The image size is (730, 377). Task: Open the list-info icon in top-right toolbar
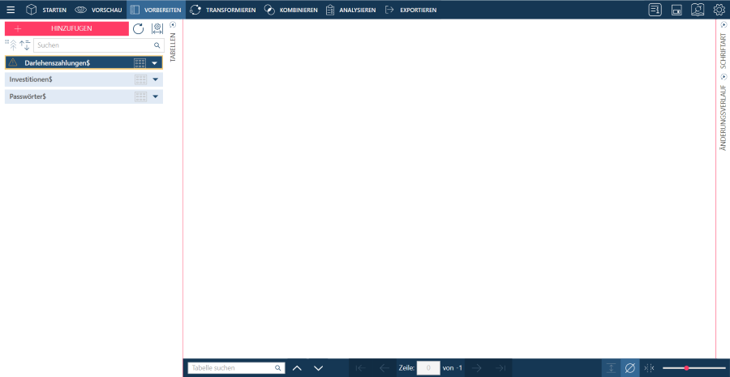(655, 10)
